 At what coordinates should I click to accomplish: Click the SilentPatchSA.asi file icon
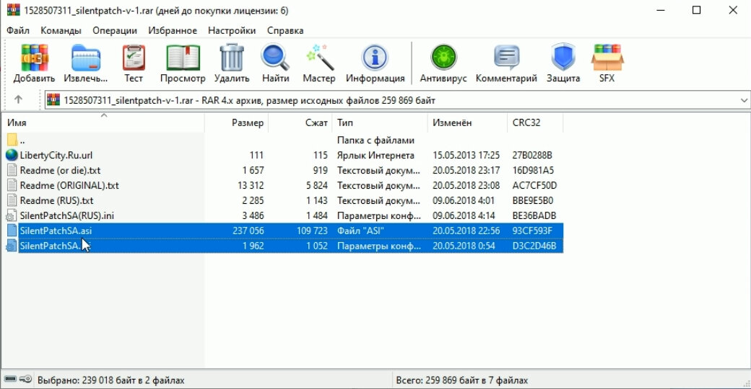coord(12,231)
